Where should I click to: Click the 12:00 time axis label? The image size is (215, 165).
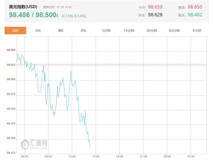pos(72,156)
